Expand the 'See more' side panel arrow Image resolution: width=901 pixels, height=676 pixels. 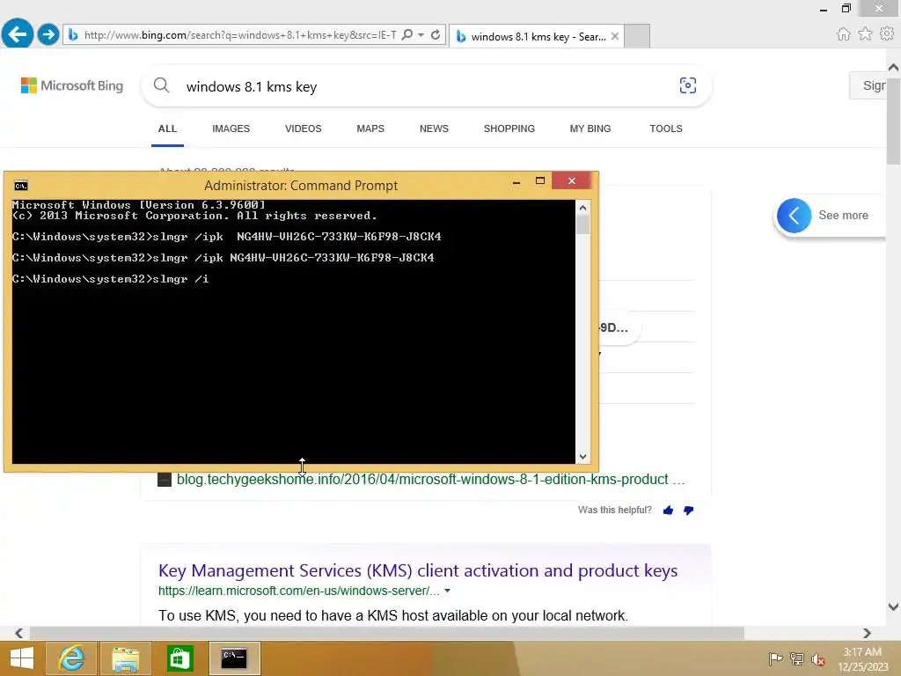[795, 216]
